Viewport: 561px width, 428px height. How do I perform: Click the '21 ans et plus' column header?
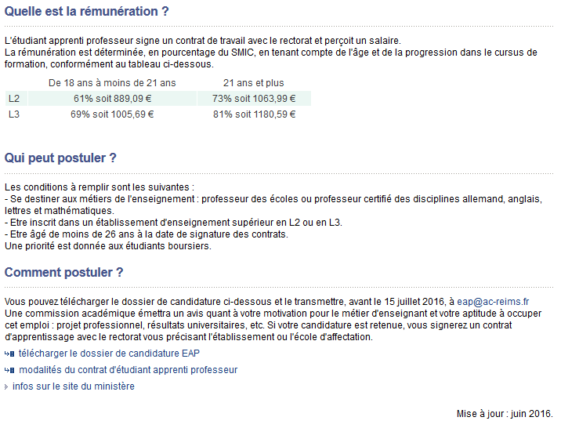pyautogui.click(x=254, y=83)
